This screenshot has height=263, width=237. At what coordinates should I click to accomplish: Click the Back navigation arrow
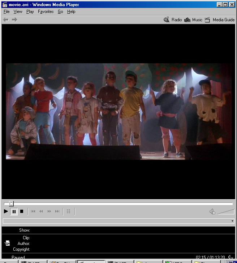(6, 20)
